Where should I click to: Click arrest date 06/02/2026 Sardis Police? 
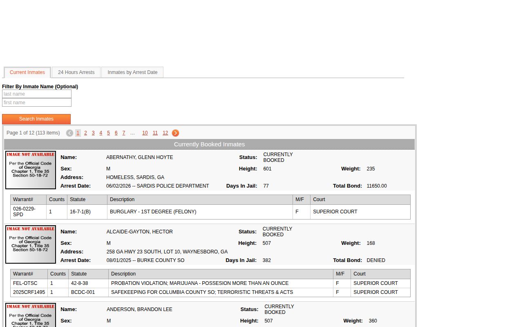coord(157,186)
